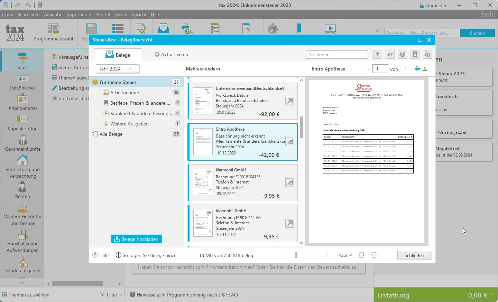
Task: Open Entro Apotheke receipt assignment arrow icon
Action: click(290, 142)
